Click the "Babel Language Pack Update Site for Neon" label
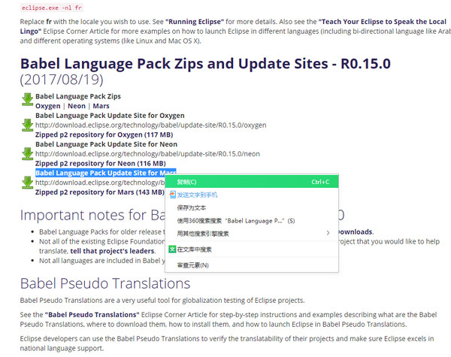Image resolution: width=451 pixels, height=357 pixels. (106, 144)
